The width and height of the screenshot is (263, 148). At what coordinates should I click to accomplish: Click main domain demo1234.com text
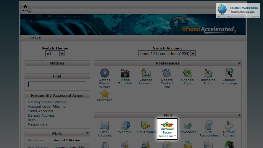(67, 140)
